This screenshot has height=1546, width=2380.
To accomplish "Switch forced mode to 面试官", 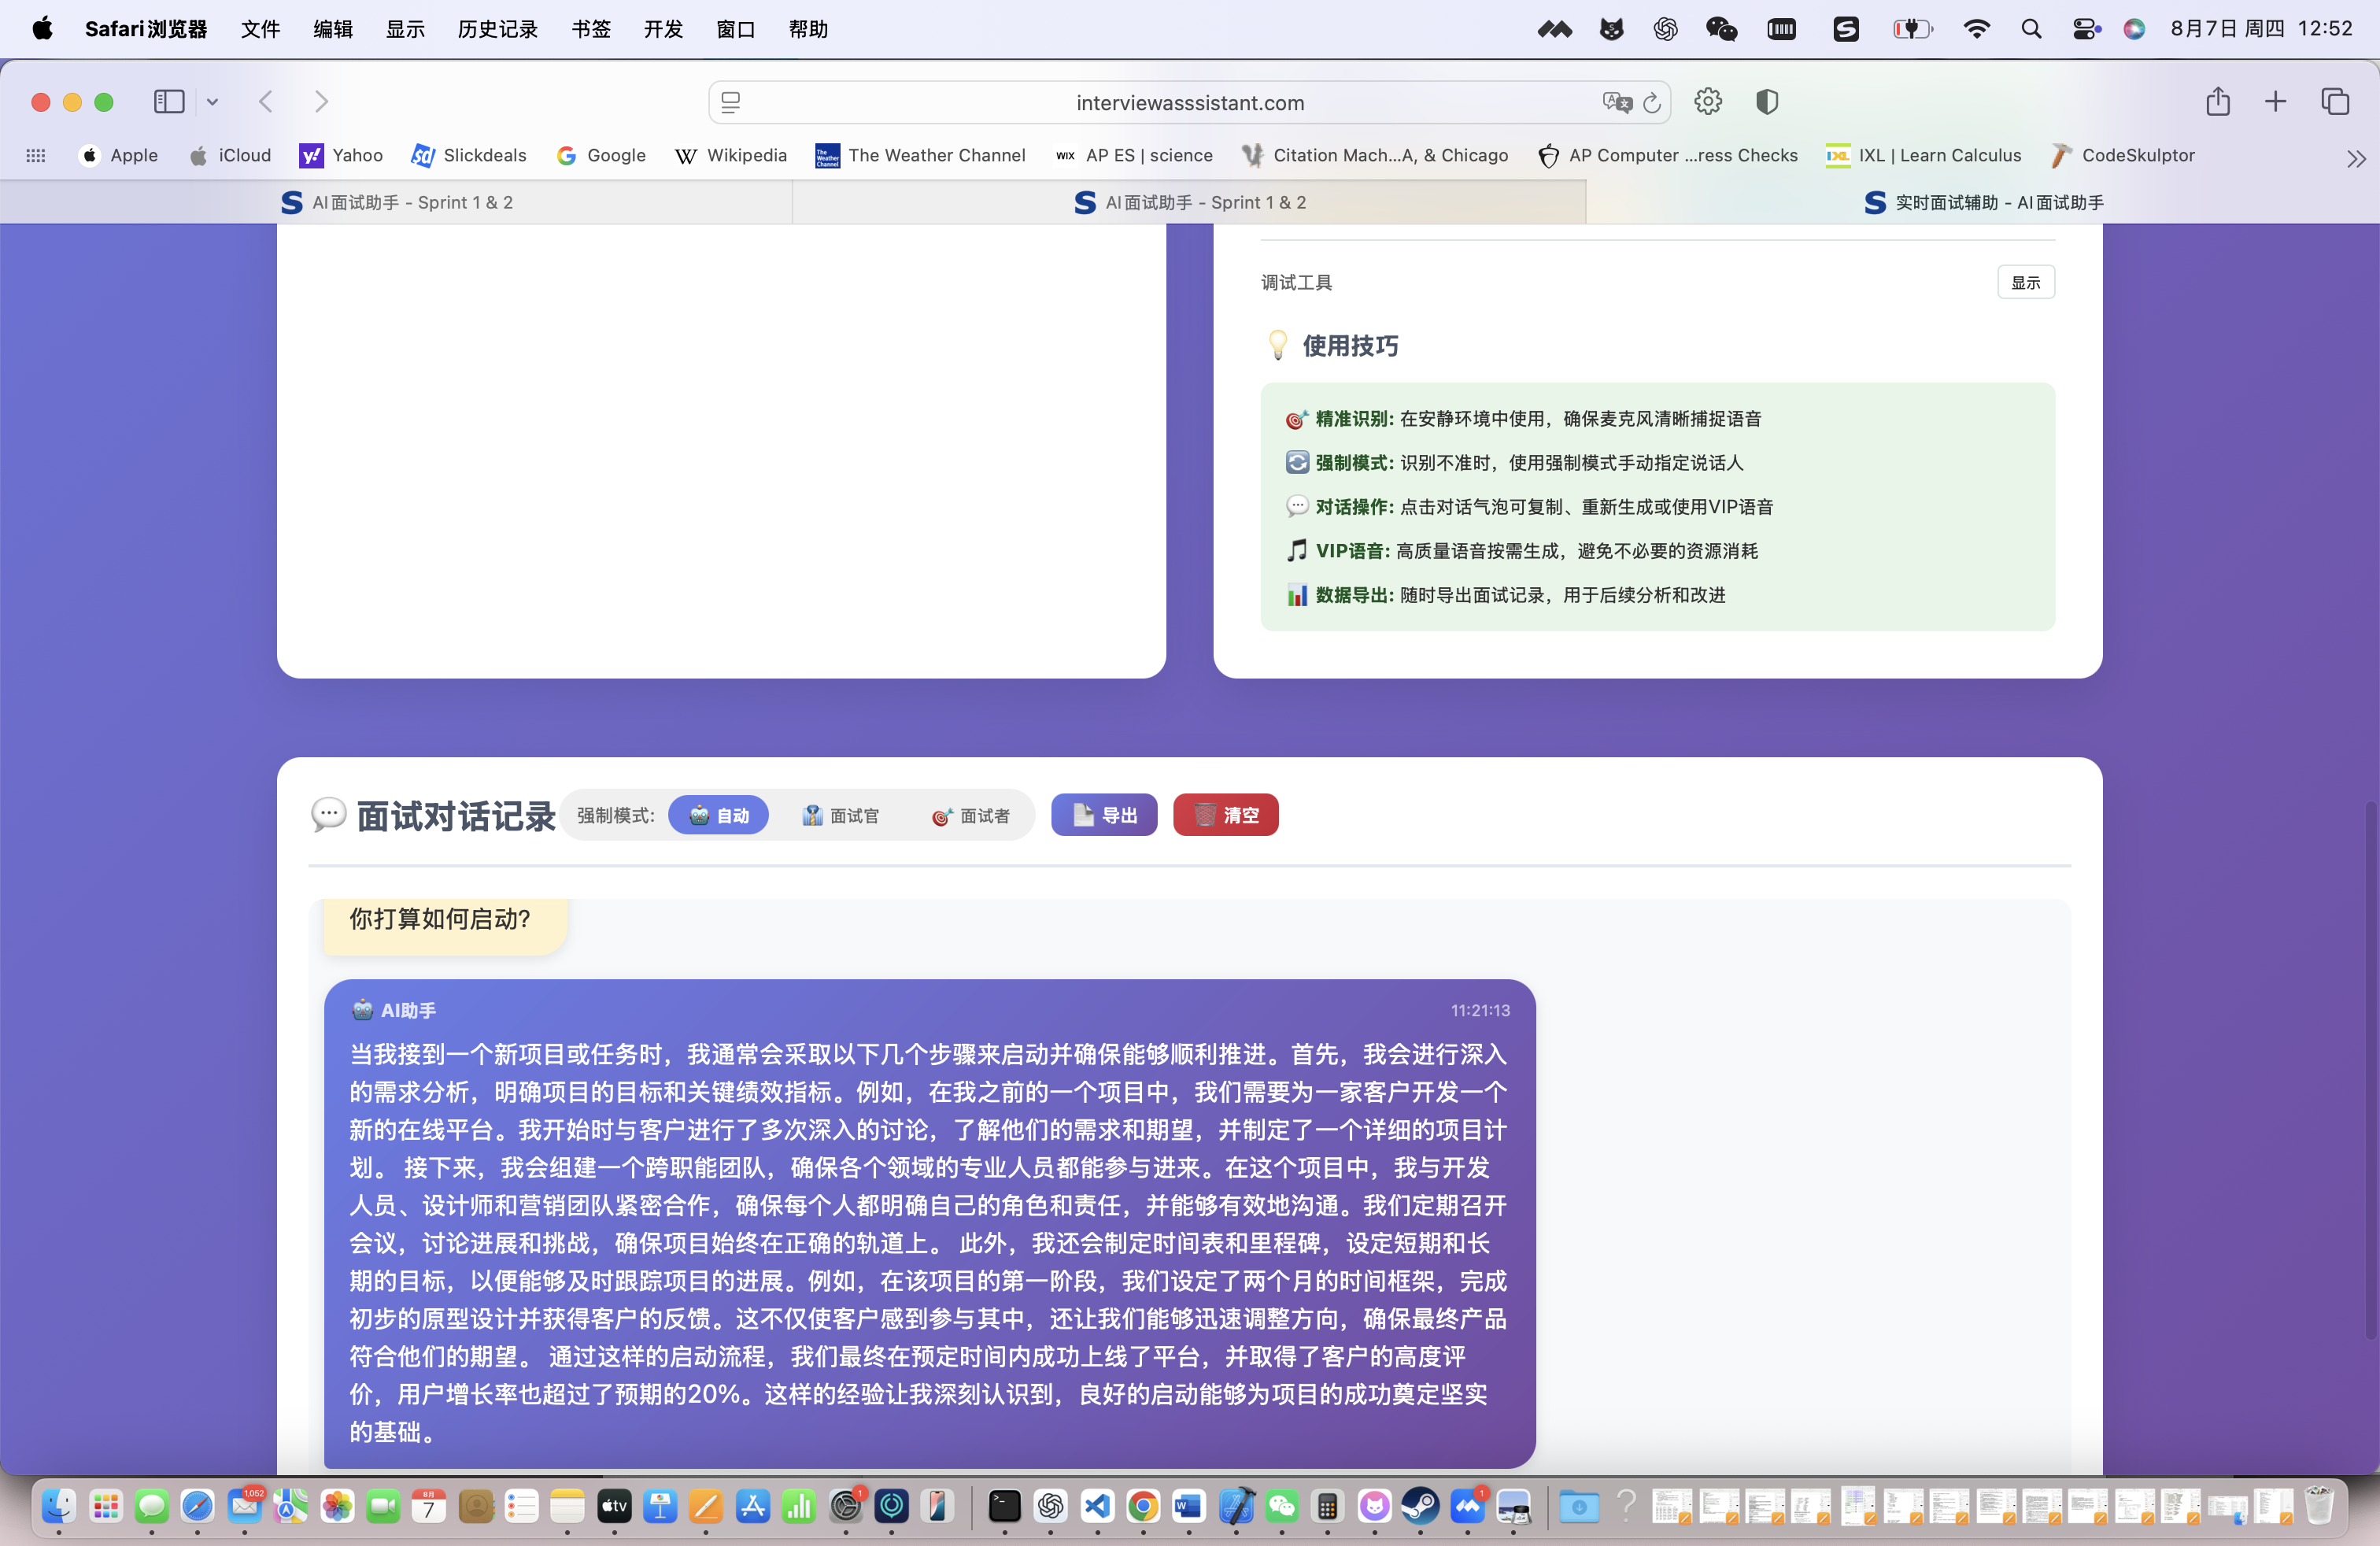I will coord(840,815).
